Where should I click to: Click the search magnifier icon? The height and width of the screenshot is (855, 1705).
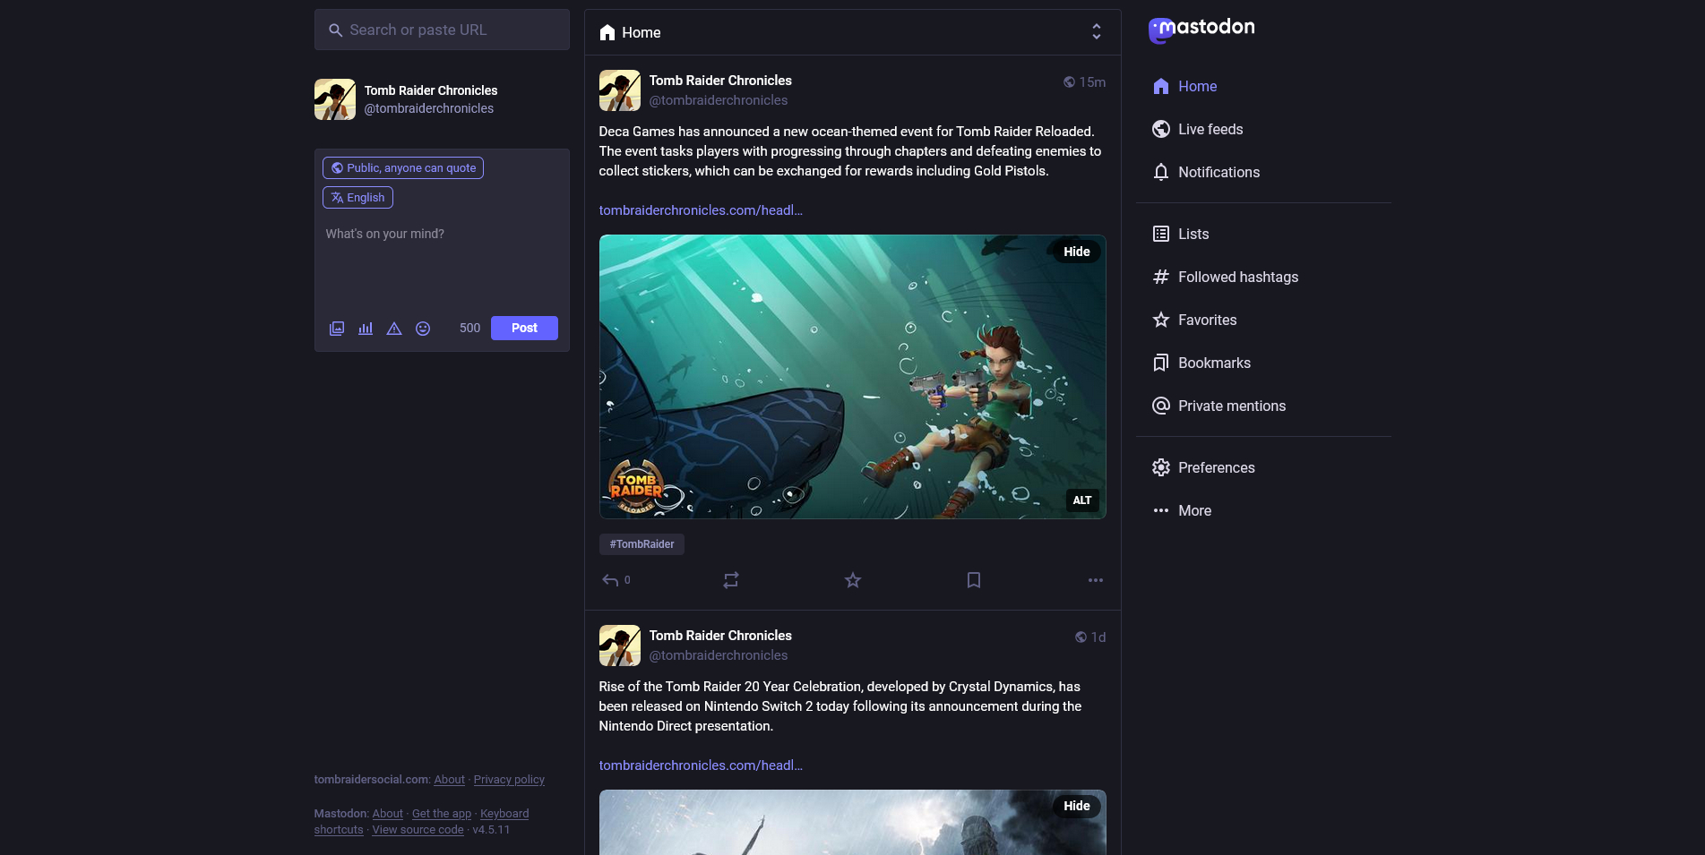pos(335,30)
